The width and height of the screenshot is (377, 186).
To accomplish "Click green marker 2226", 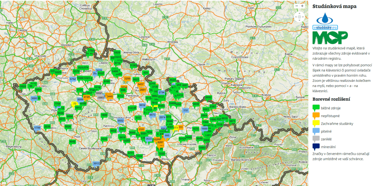I will point(47,127).
